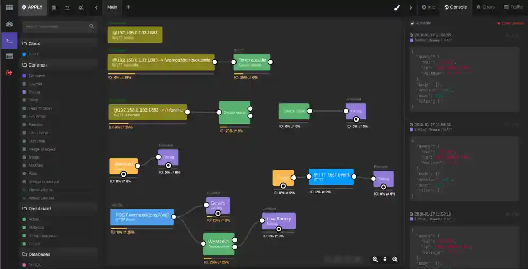Collapse the Cloud components folder
This screenshot has width=528, height=269.
click(x=34, y=44)
